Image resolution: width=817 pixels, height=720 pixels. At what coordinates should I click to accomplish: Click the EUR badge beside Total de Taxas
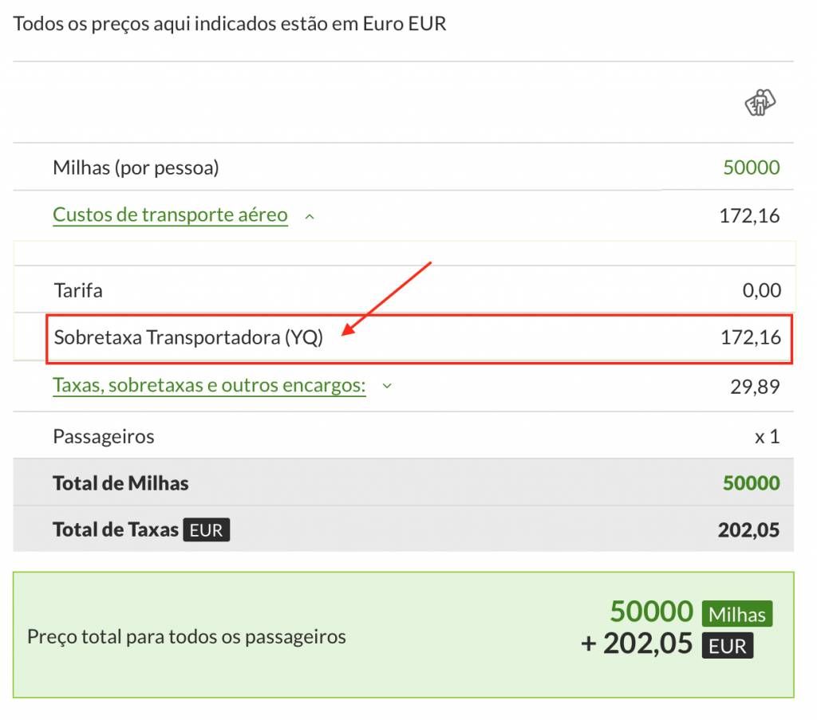[207, 530]
